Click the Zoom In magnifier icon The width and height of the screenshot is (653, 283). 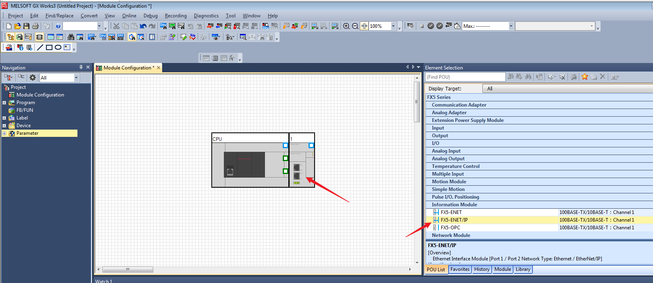point(346,26)
